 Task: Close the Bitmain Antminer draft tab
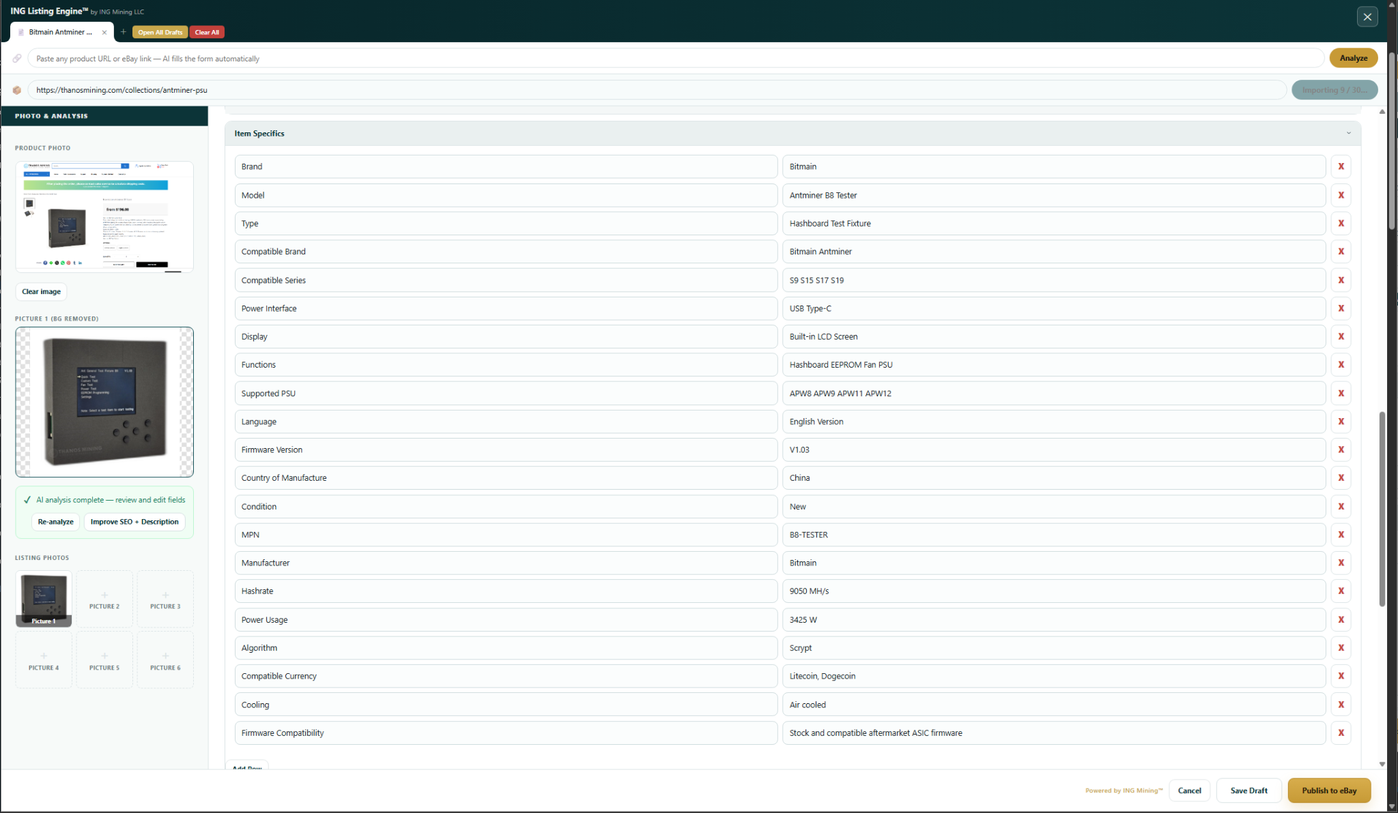(104, 32)
